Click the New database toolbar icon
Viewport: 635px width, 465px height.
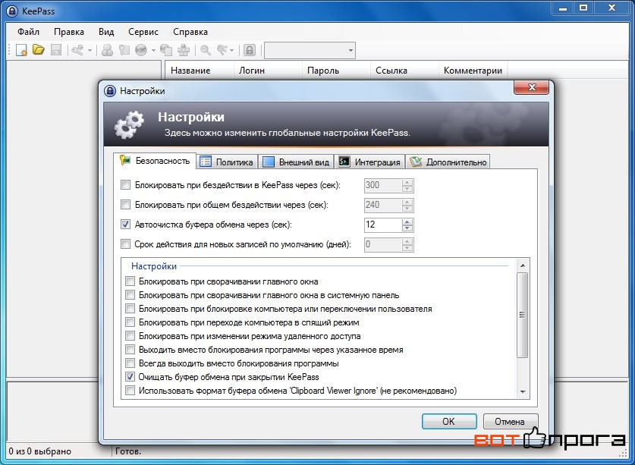coord(21,50)
